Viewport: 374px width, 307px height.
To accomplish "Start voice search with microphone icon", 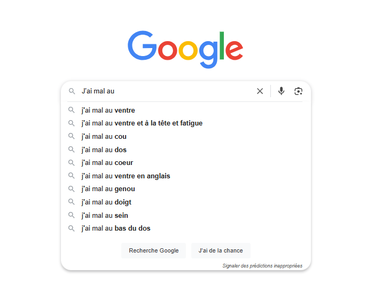I will point(282,91).
